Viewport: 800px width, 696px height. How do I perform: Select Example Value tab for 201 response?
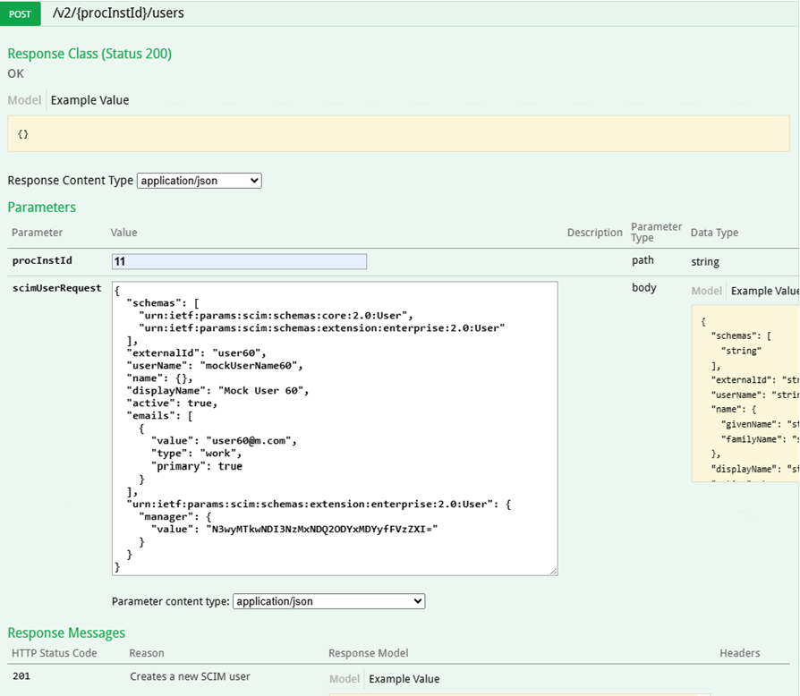(404, 679)
